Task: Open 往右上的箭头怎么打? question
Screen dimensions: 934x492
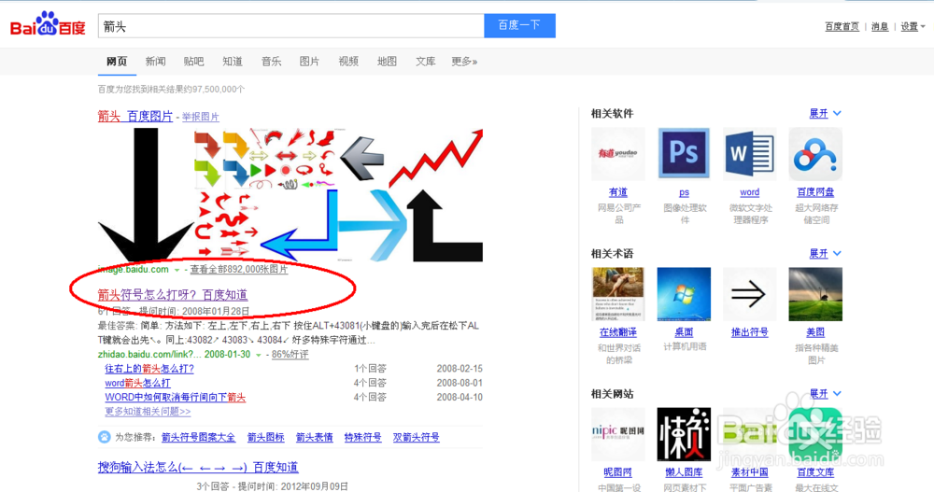Action: coord(149,369)
